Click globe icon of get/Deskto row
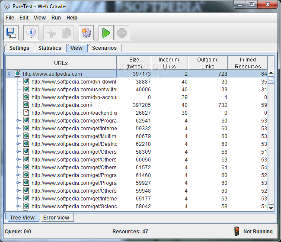The width and height of the screenshot is (281, 242). (26, 144)
